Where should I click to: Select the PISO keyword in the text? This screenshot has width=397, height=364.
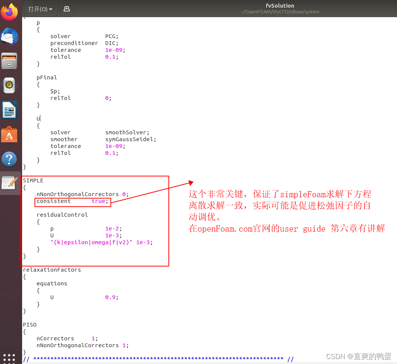(29, 324)
